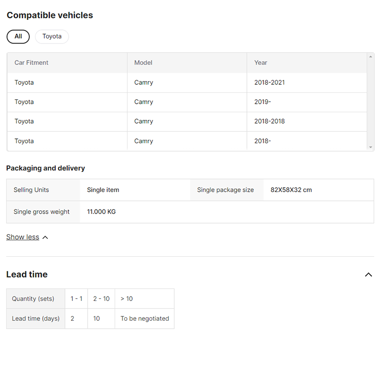The width and height of the screenshot is (379, 379).
Task: Select the "All" vehicle filter pill
Action: pos(18,36)
